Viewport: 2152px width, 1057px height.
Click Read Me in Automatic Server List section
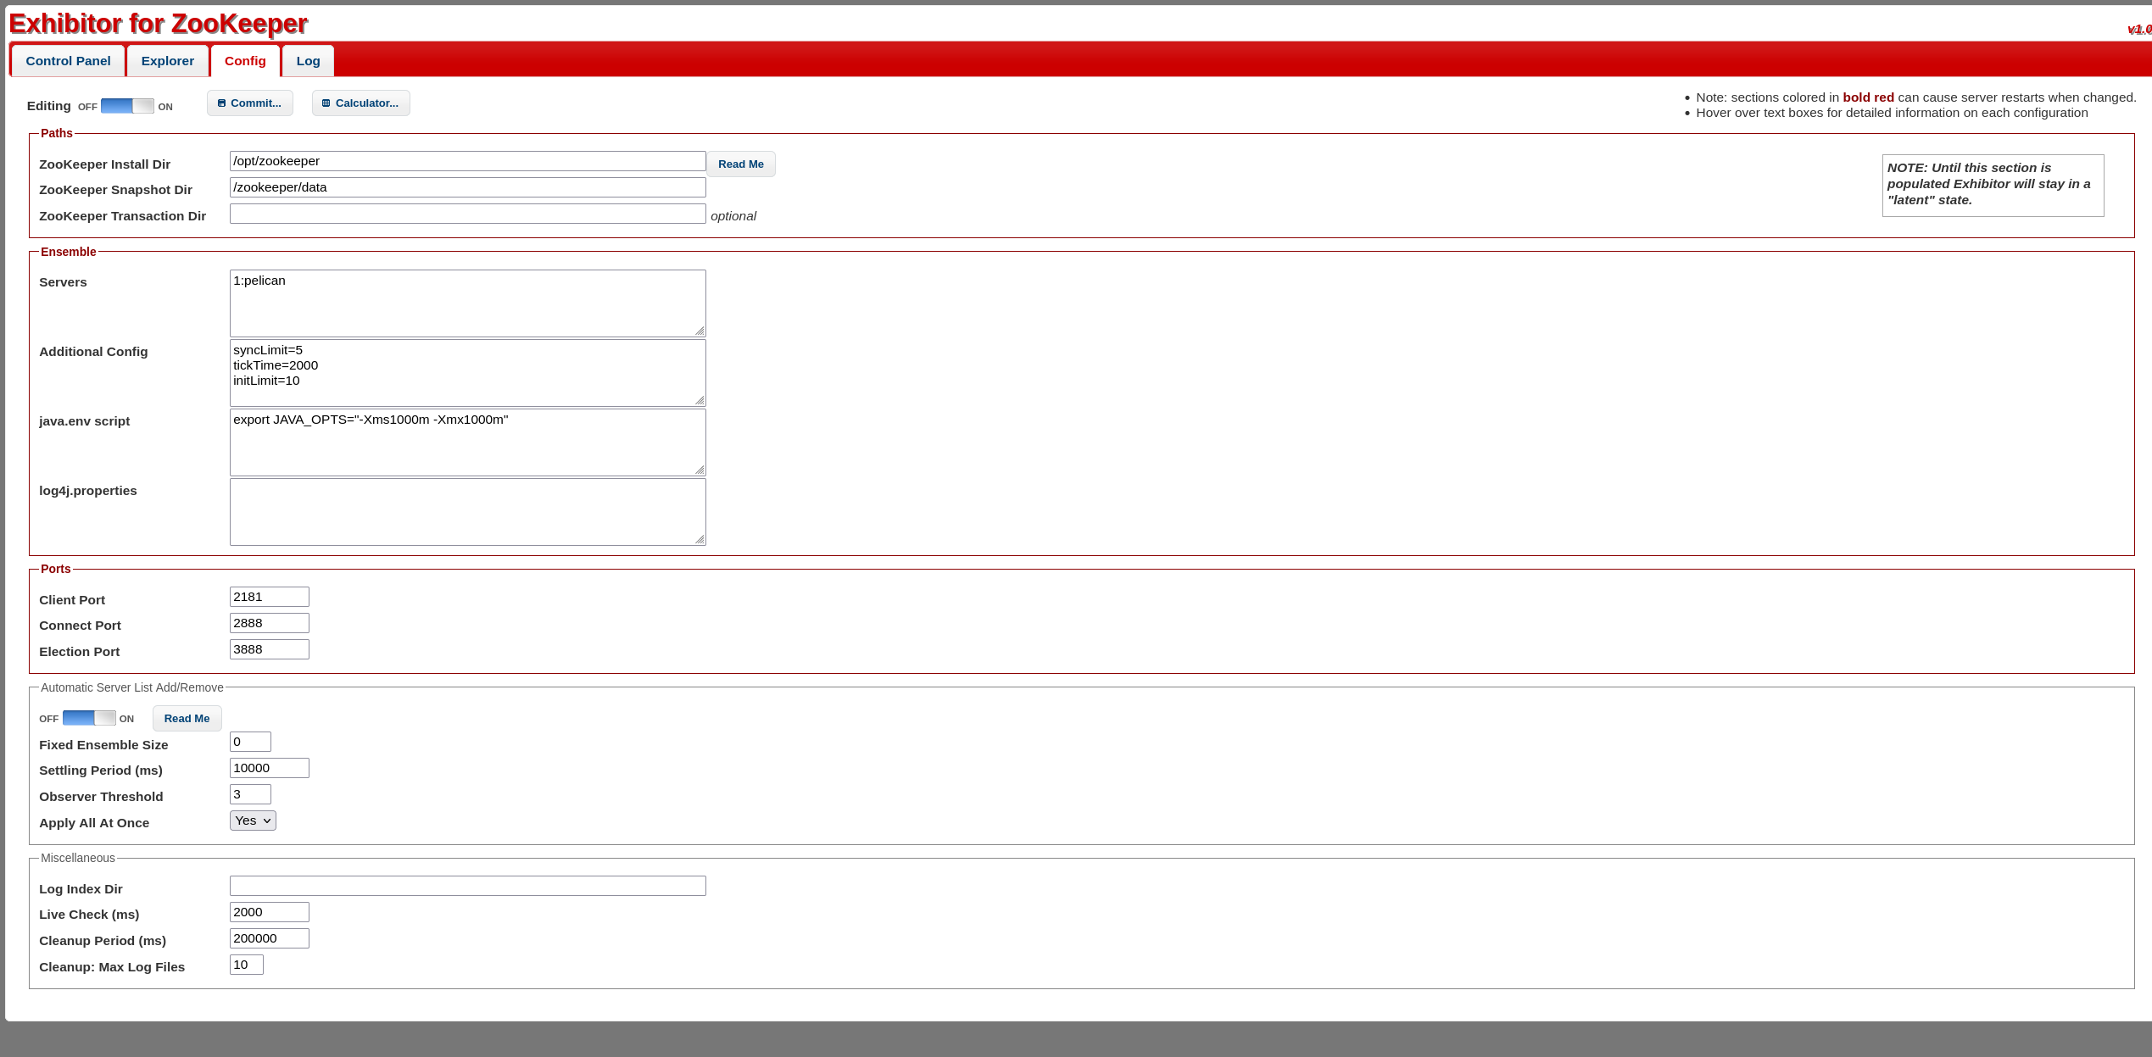187,719
